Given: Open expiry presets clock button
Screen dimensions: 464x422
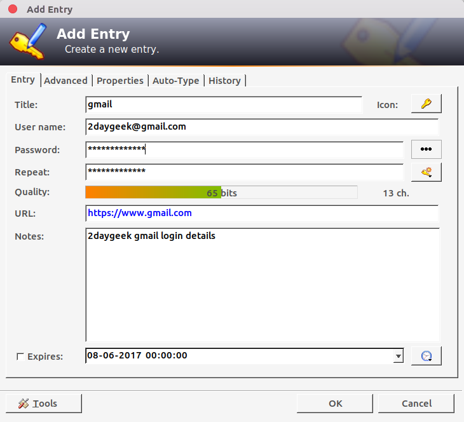Looking at the screenshot, I should [x=426, y=356].
